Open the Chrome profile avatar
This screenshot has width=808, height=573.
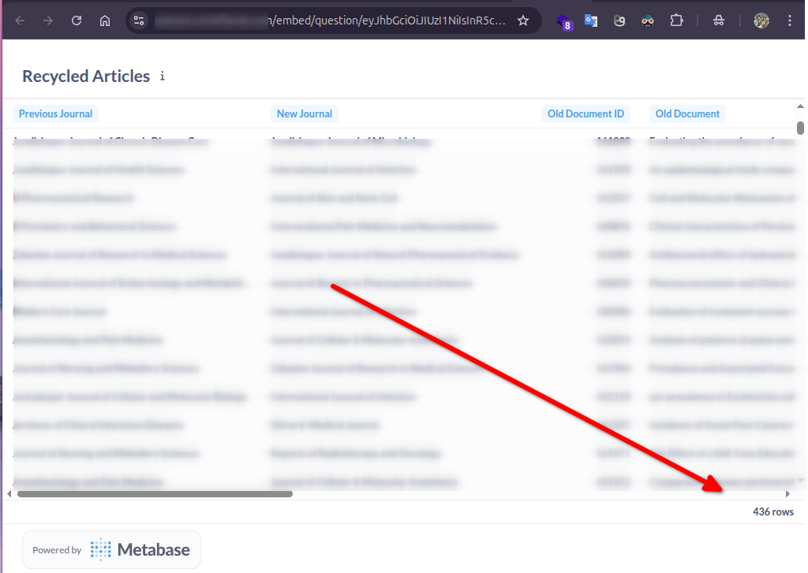pyautogui.click(x=760, y=20)
